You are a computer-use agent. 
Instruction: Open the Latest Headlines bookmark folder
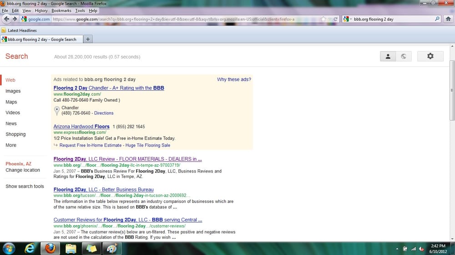(19, 30)
